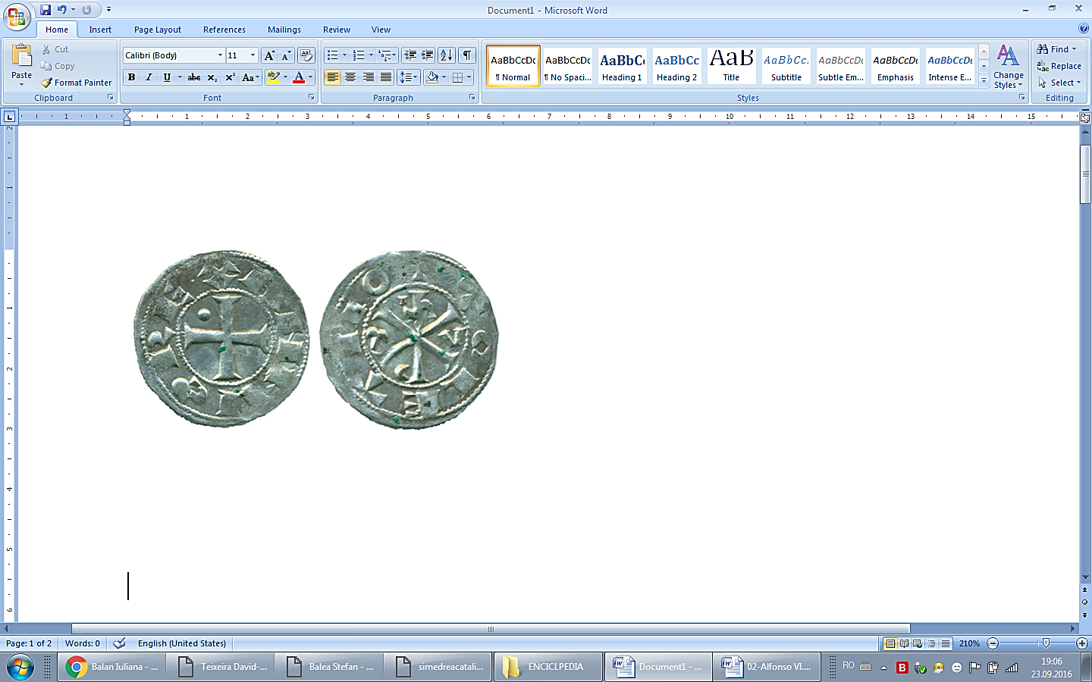Toggle Show/Hide paragraph marks

click(468, 55)
